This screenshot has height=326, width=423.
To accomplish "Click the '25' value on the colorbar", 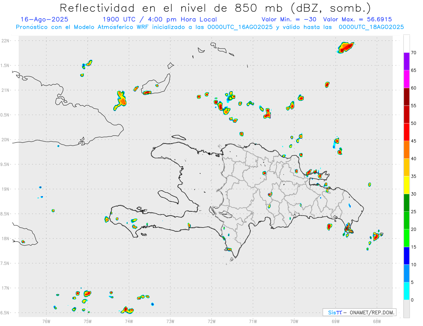I will coord(413,212).
